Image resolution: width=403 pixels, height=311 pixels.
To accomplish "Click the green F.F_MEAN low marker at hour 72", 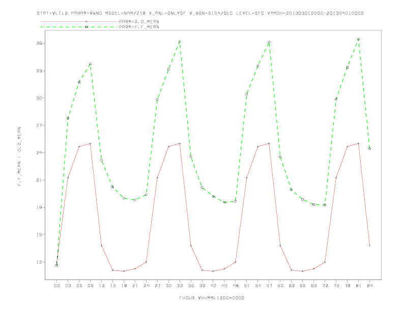I will (325, 205).
